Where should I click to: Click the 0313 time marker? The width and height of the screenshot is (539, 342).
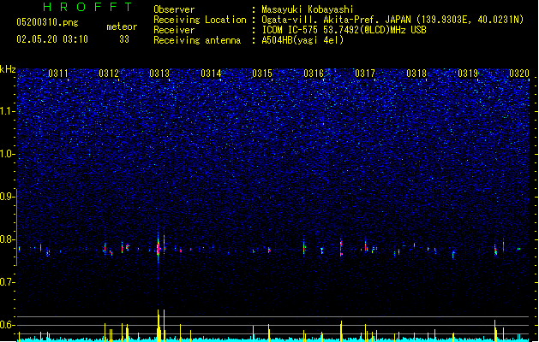click(x=159, y=74)
